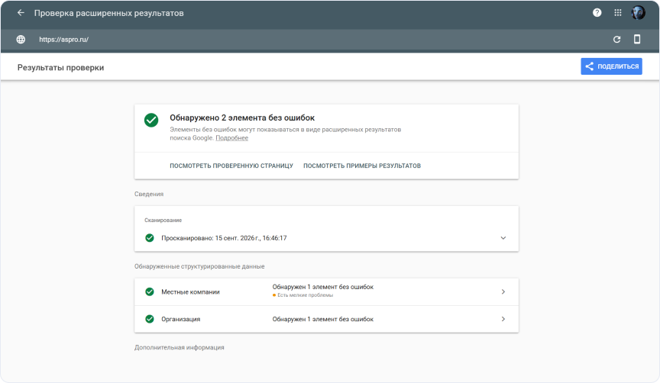Image resolution: width=660 pixels, height=383 pixels.
Task: Click the green check beside Организация
Action: (150, 319)
